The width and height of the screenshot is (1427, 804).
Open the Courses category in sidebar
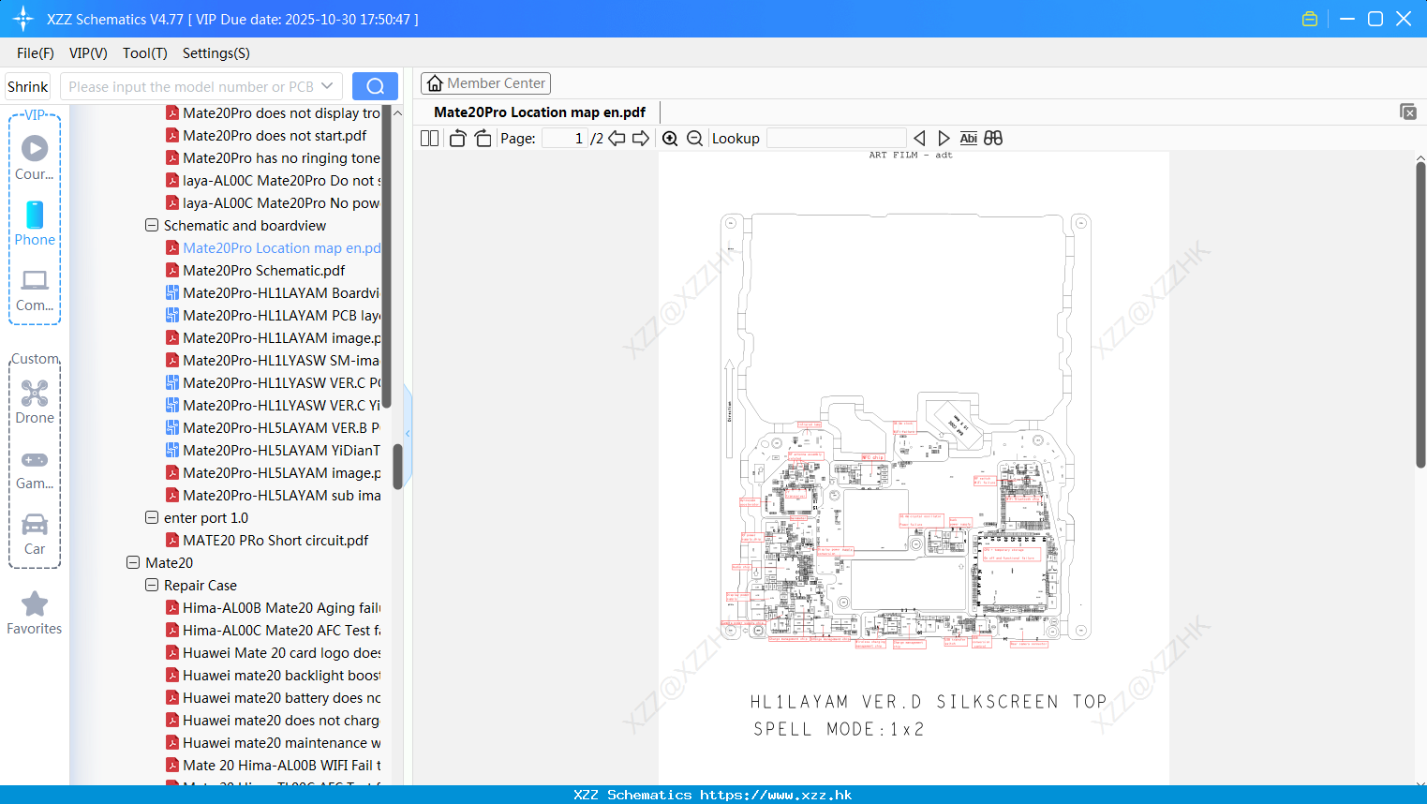point(35,157)
